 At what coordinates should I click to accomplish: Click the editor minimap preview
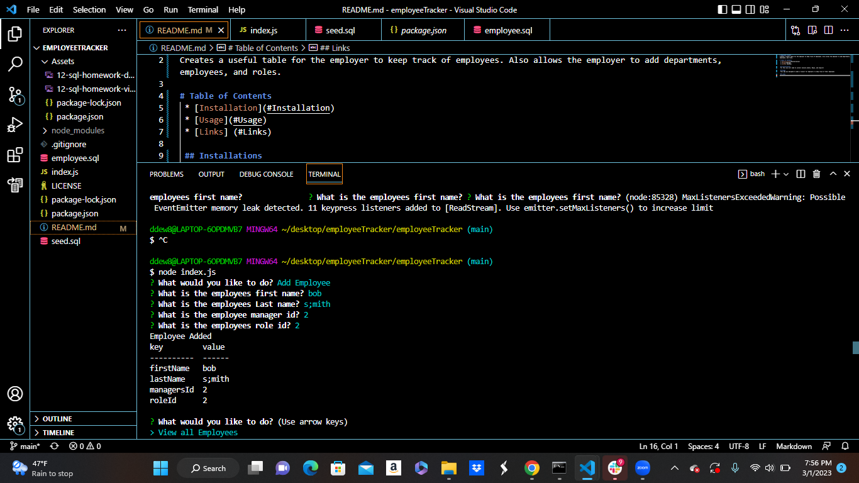pos(814,65)
